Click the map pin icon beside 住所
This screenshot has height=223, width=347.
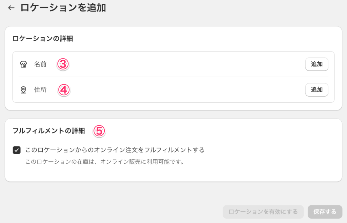click(23, 90)
